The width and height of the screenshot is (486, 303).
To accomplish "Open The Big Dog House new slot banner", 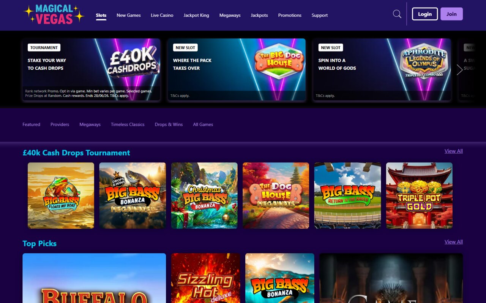I will [237, 70].
